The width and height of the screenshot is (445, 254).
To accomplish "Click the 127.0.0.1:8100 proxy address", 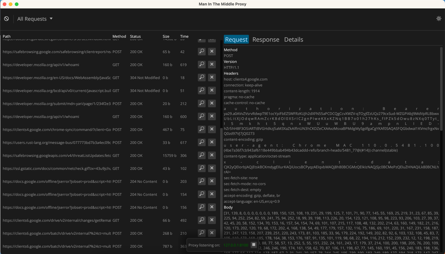I will click(236, 245).
